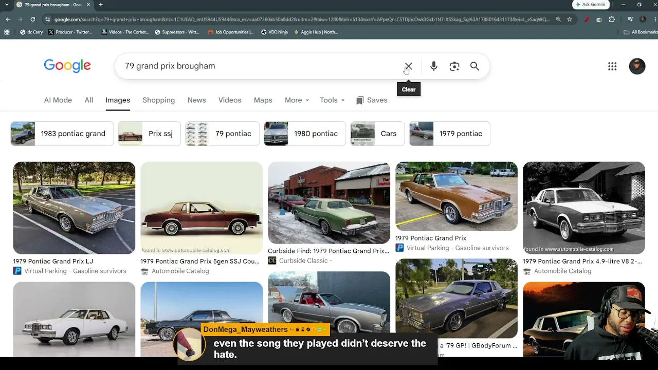Switch to the Maps tab
Screen dimensions: 658x370
pos(263,100)
